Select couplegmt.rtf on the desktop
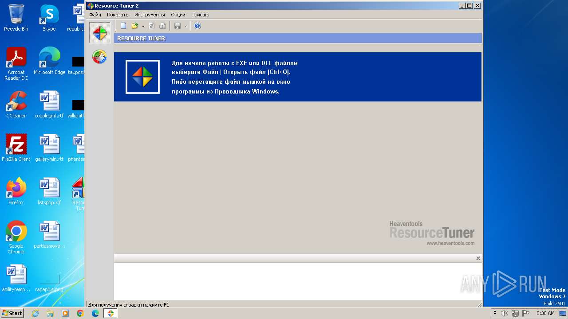The width and height of the screenshot is (568, 319). coord(49,105)
